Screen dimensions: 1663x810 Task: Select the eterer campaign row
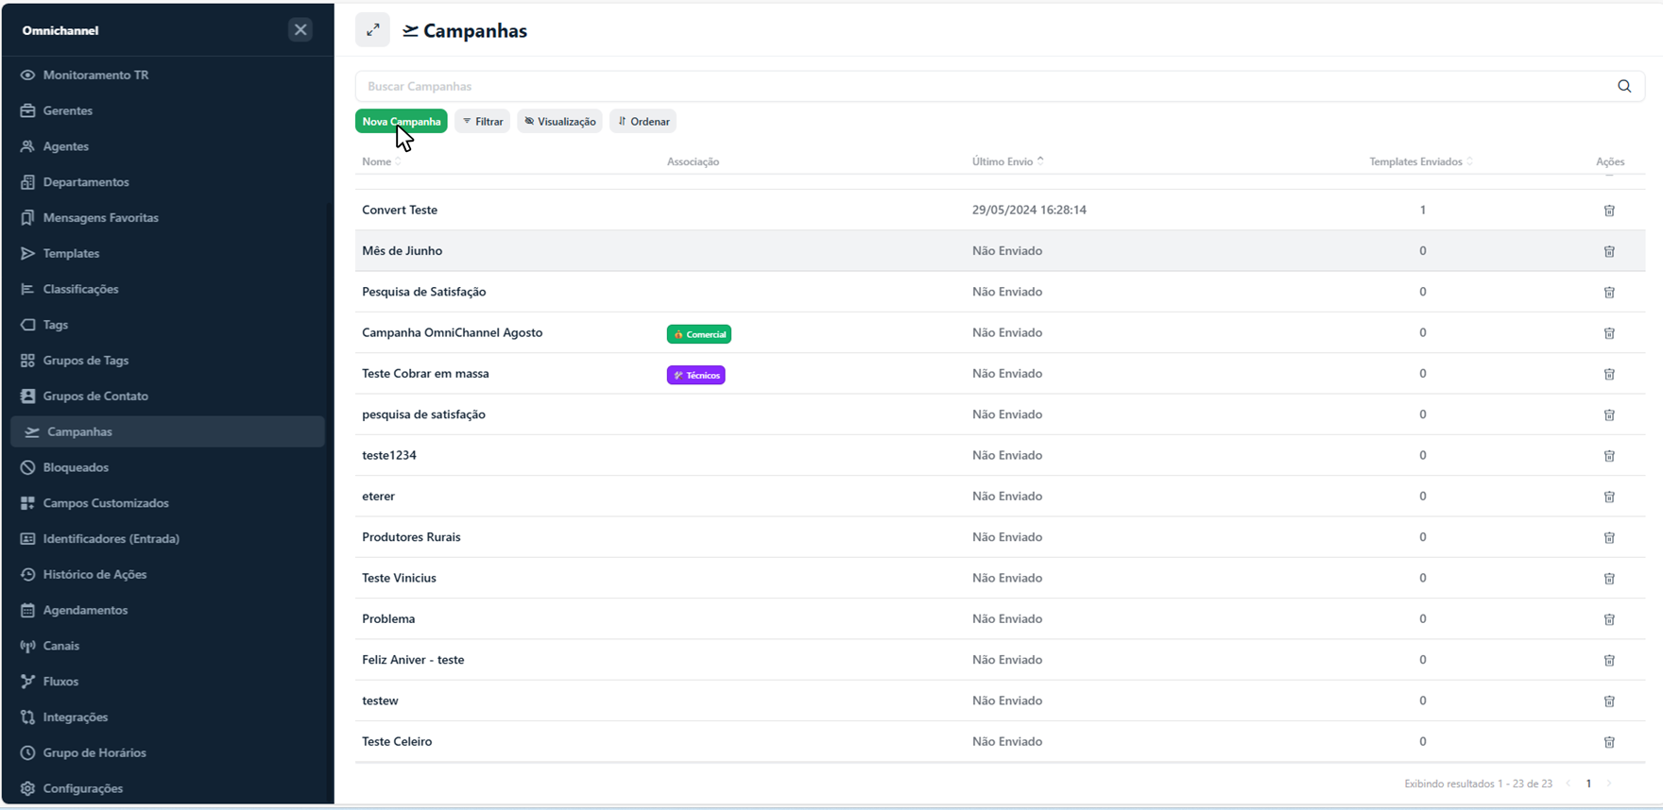pos(1000,496)
